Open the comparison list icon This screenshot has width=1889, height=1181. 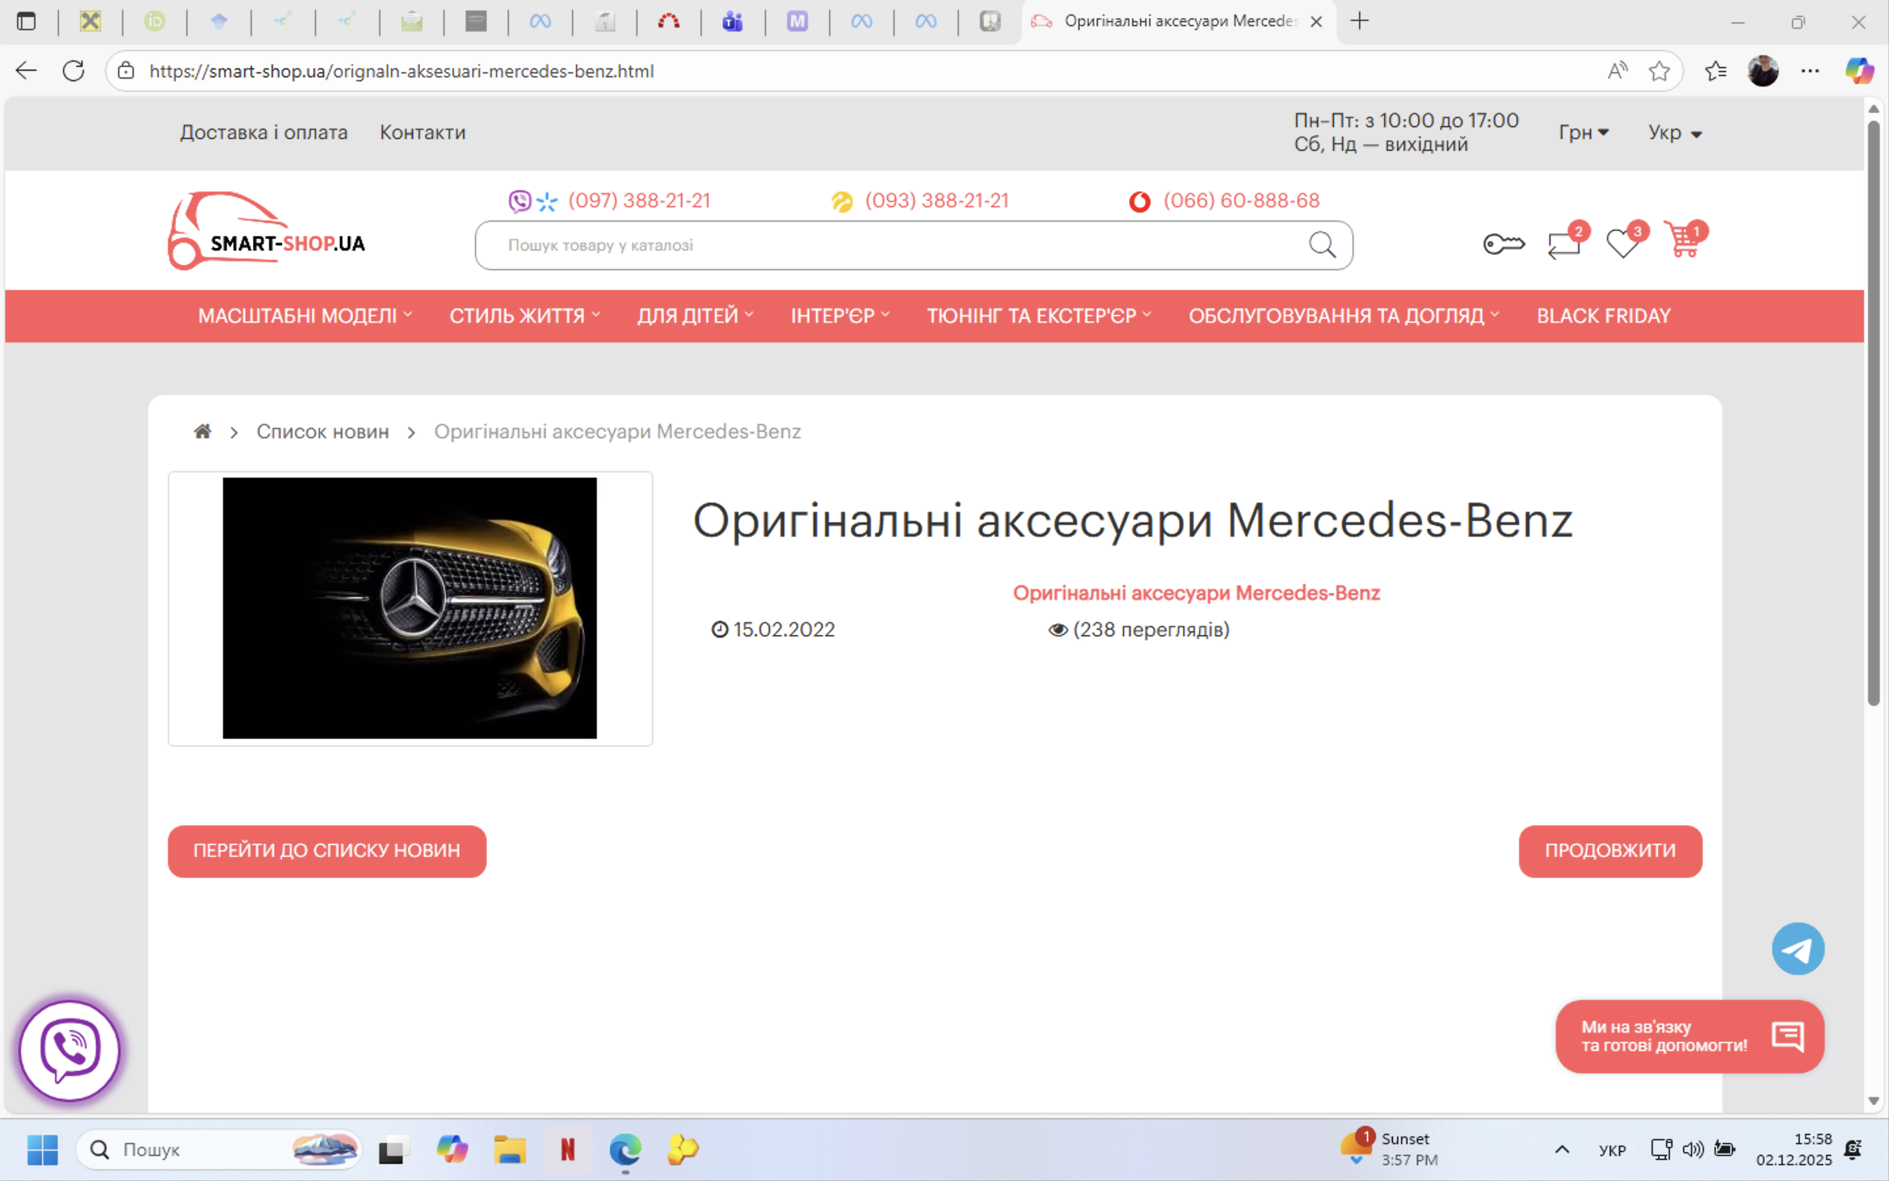click(x=1564, y=245)
